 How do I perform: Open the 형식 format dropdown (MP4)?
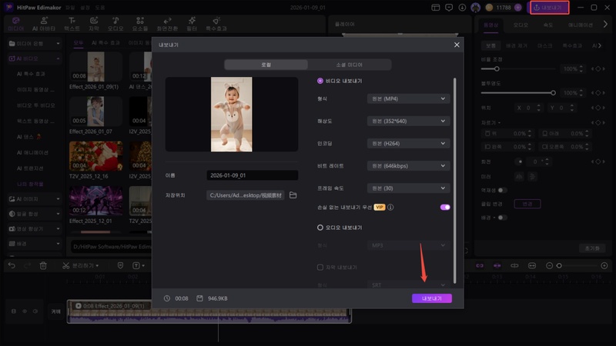[x=407, y=98]
